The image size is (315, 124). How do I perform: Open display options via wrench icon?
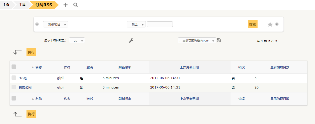click(131, 40)
